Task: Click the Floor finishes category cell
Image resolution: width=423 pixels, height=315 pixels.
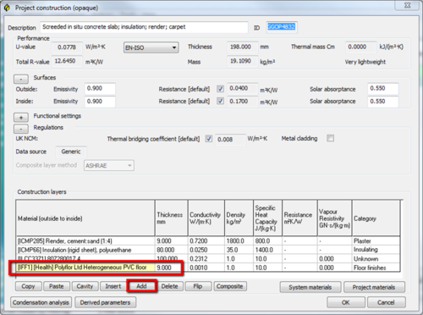Action: coord(376,268)
